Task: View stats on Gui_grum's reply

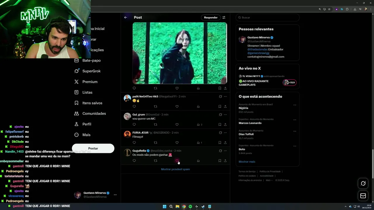Action: [199, 125]
